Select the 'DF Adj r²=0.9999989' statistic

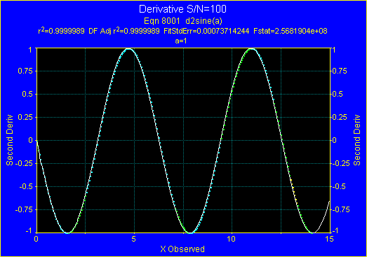click(124, 31)
